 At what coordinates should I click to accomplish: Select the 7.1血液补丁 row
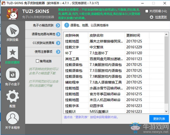(114, 53)
